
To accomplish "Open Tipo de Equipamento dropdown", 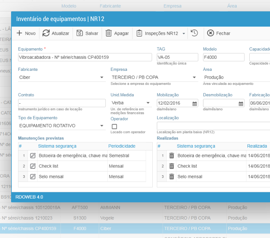I will [x=62, y=125].
